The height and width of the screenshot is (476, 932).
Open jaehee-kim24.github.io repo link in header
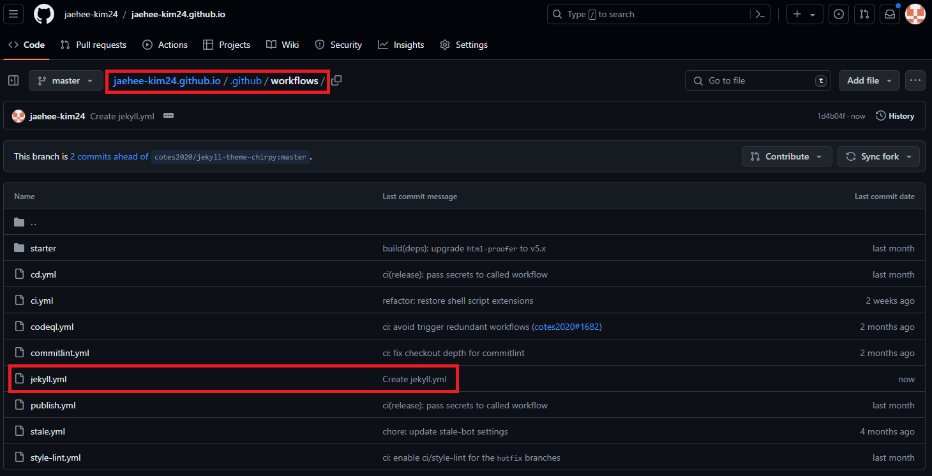tap(178, 14)
